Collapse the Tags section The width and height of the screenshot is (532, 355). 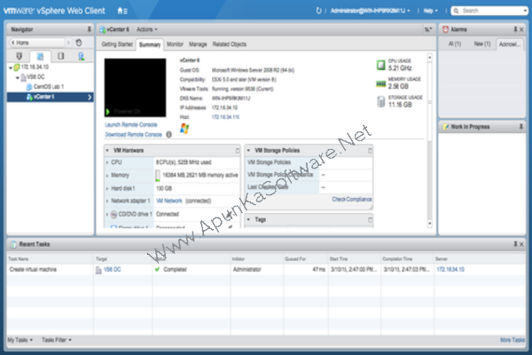click(248, 220)
